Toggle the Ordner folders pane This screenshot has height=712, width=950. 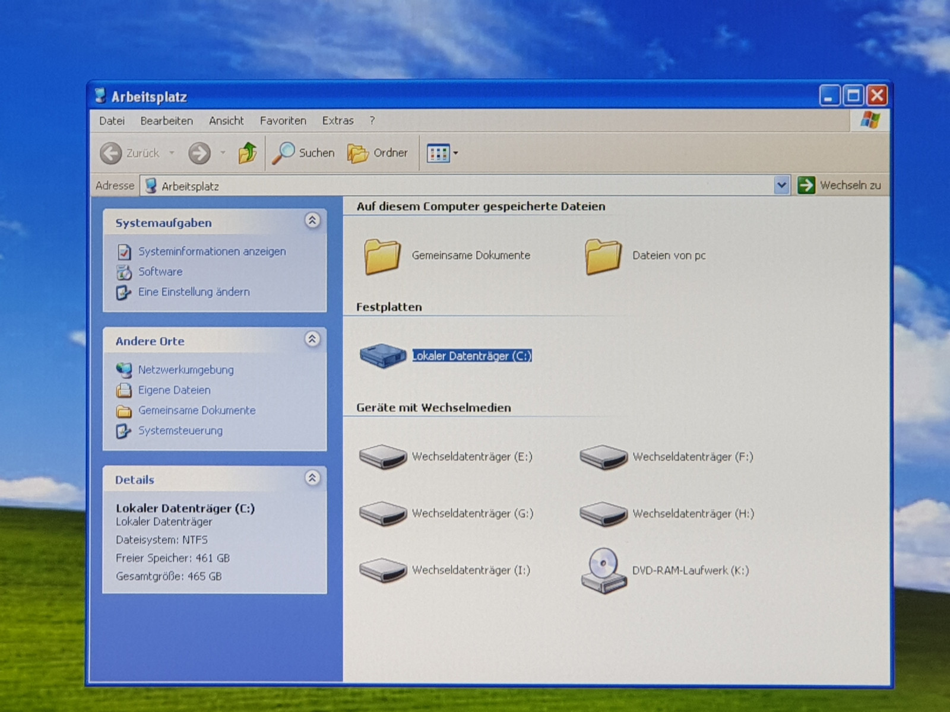pyautogui.click(x=378, y=153)
